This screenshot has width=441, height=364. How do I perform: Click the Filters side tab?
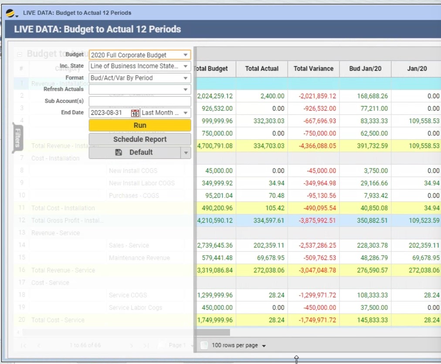pos(18,138)
